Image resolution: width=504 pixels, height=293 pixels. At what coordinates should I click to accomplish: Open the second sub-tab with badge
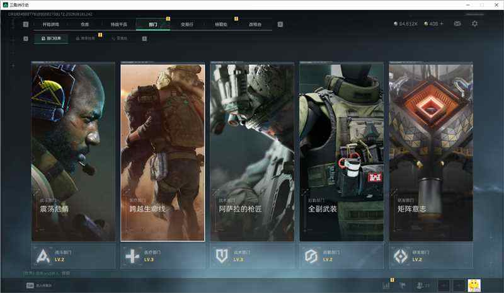(86, 38)
